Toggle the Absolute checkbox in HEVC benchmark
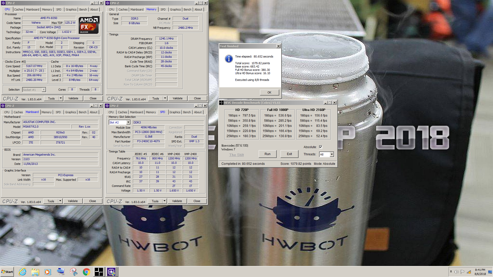 (x=321, y=147)
